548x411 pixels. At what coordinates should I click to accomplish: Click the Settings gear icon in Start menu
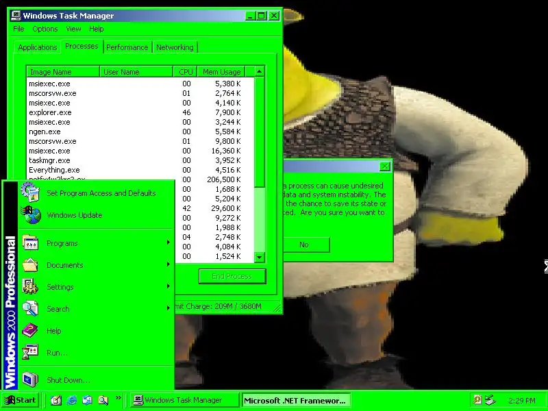point(30,286)
